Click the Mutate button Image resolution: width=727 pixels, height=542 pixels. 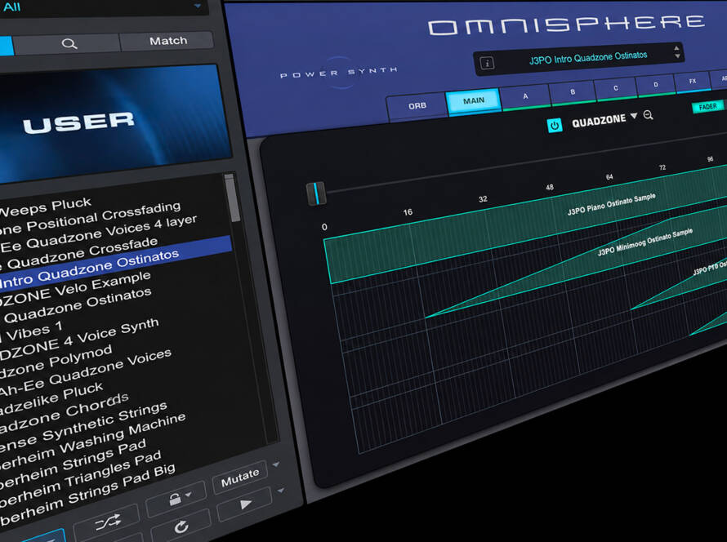(239, 478)
